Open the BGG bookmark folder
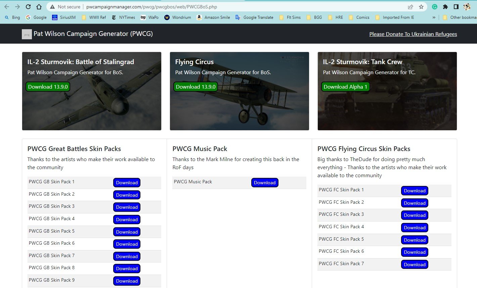The width and height of the screenshot is (477, 288). pyautogui.click(x=314, y=17)
